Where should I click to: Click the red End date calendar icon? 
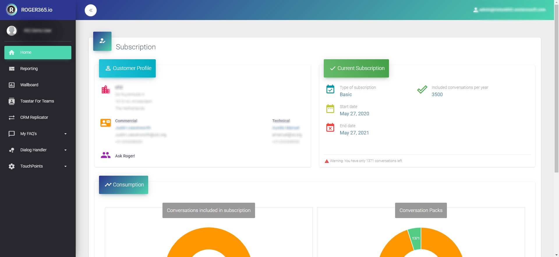(x=330, y=127)
